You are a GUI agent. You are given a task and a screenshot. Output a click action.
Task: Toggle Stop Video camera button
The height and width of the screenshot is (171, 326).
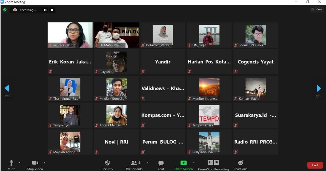coord(35,163)
